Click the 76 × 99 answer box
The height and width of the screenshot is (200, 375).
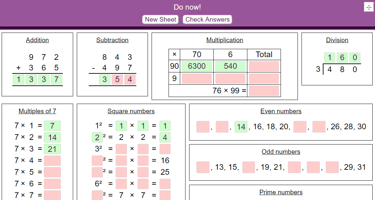[x=264, y=91]
